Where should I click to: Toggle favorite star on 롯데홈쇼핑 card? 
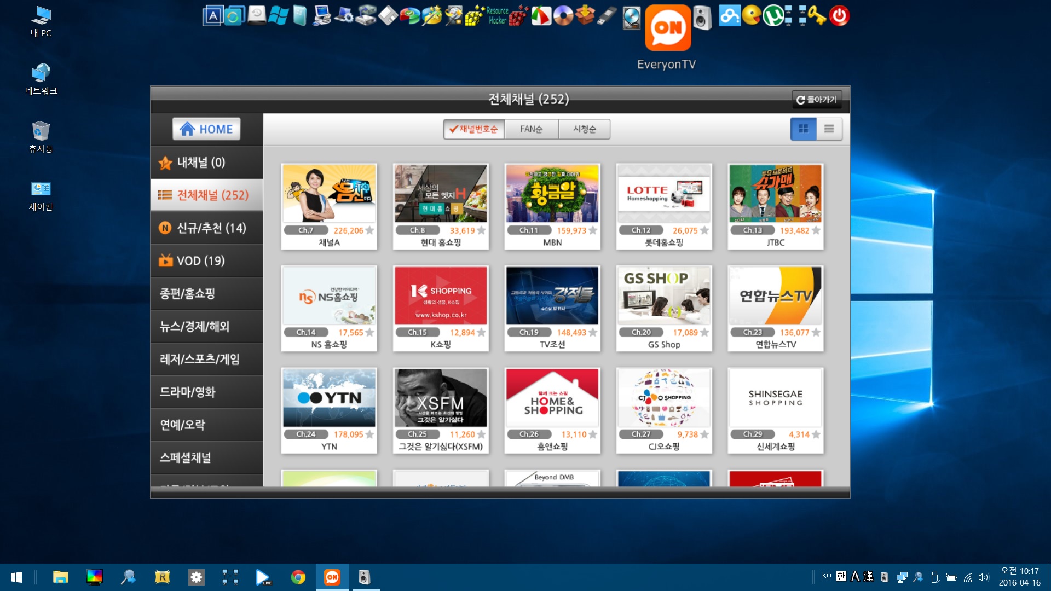pos(704,230)
